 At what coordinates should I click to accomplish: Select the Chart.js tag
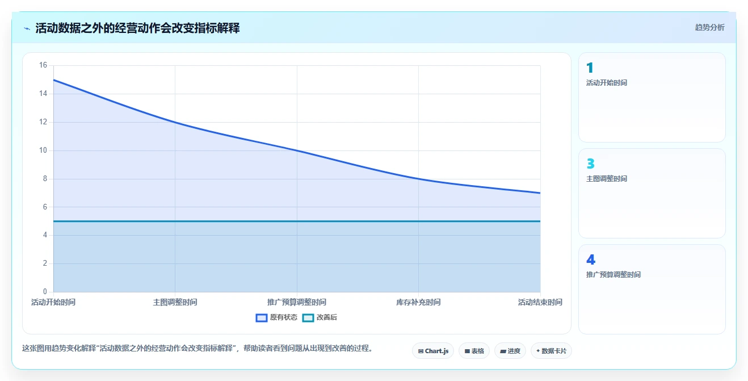(x=433, y=351)
